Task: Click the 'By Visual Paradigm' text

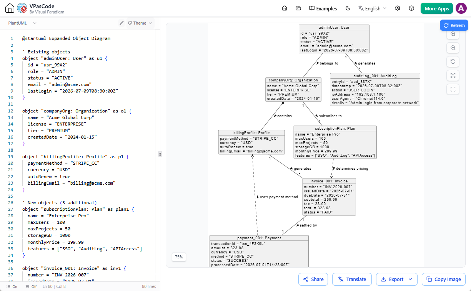Action: point(47,12)
